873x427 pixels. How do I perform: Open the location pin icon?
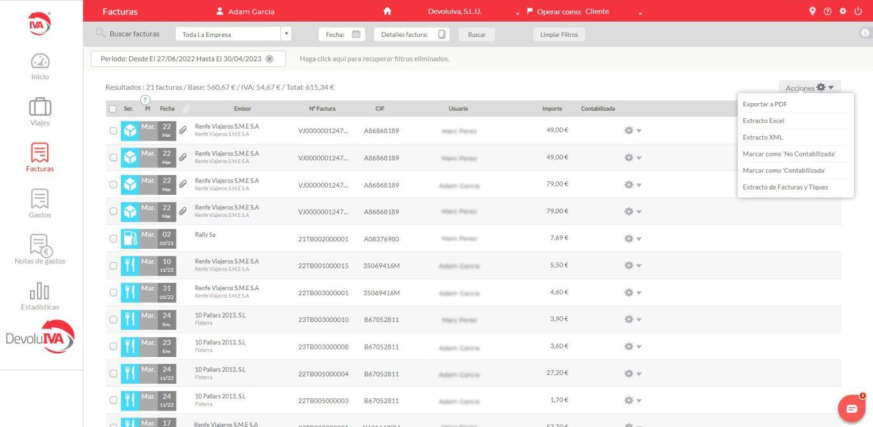812,11
